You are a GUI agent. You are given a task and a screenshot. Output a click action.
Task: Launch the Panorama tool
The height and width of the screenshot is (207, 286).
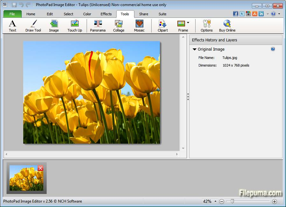pyautogui.click(x=98, y=24)
